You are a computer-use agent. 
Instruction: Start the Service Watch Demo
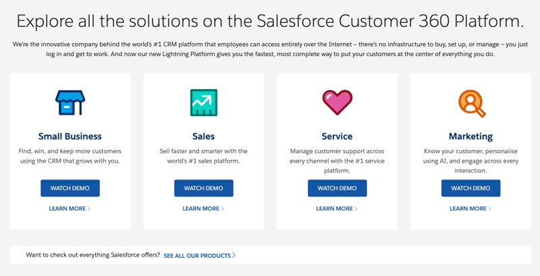pyautogui.click(x=337, y=188)
